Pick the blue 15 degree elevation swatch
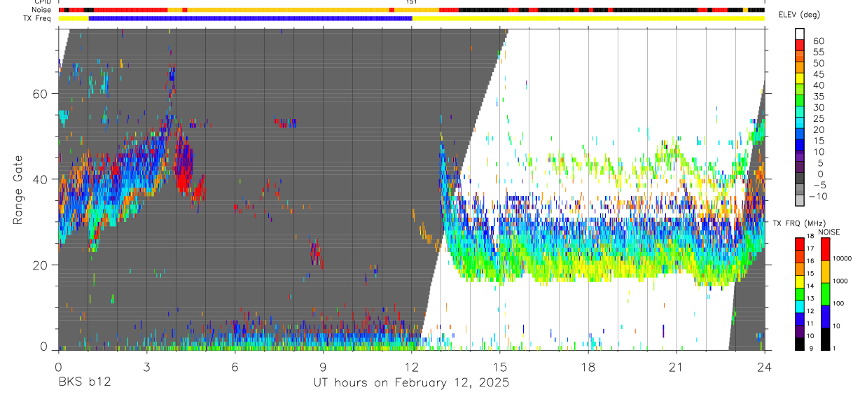 [800, 145]
